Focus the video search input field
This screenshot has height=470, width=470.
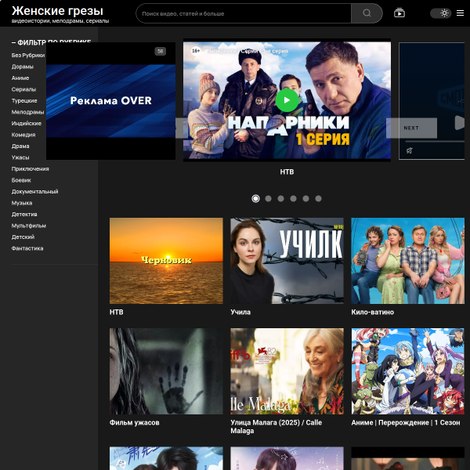244,13
